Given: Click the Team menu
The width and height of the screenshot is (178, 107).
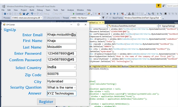Looking at the screenshot, I should click(x=48, y=10).
